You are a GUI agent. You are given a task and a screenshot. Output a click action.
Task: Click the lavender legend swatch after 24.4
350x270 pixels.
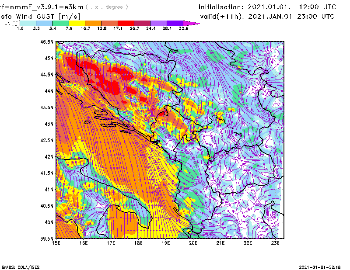click(159, 23)
